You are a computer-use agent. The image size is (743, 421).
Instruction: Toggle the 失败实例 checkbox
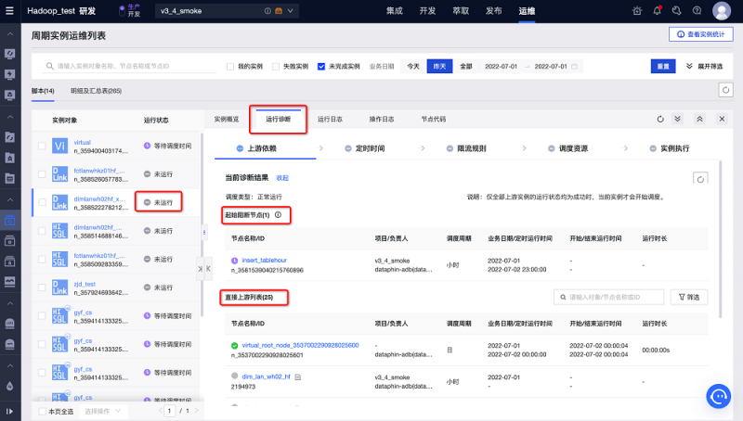(276, 67)
